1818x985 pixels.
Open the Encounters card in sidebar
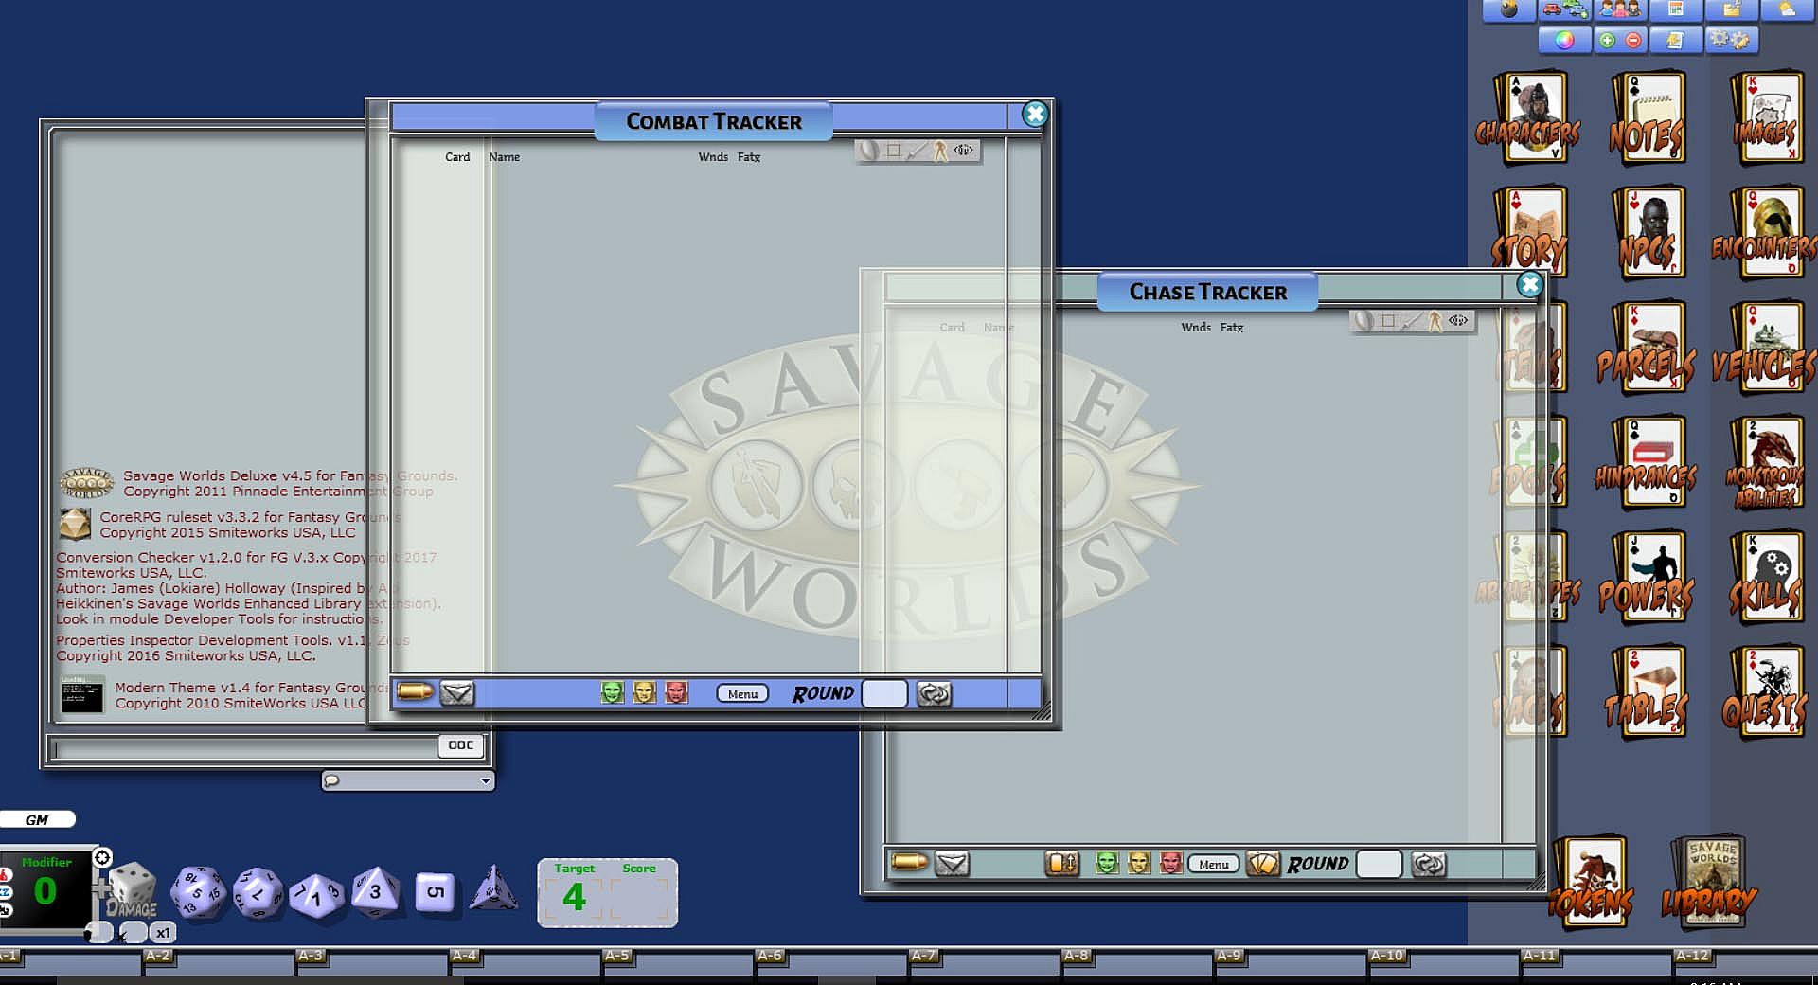pos(1765,233)
